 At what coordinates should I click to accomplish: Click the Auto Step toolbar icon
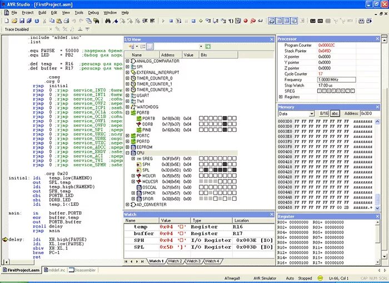(x=238, y=21)
